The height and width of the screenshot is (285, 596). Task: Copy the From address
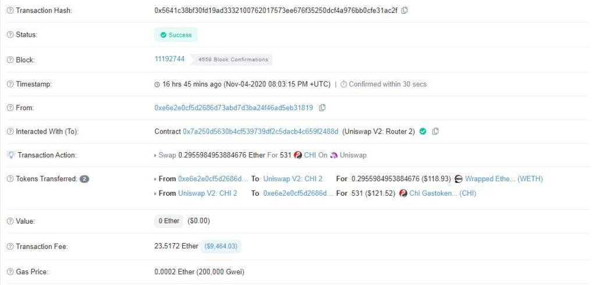click(322, 108)
